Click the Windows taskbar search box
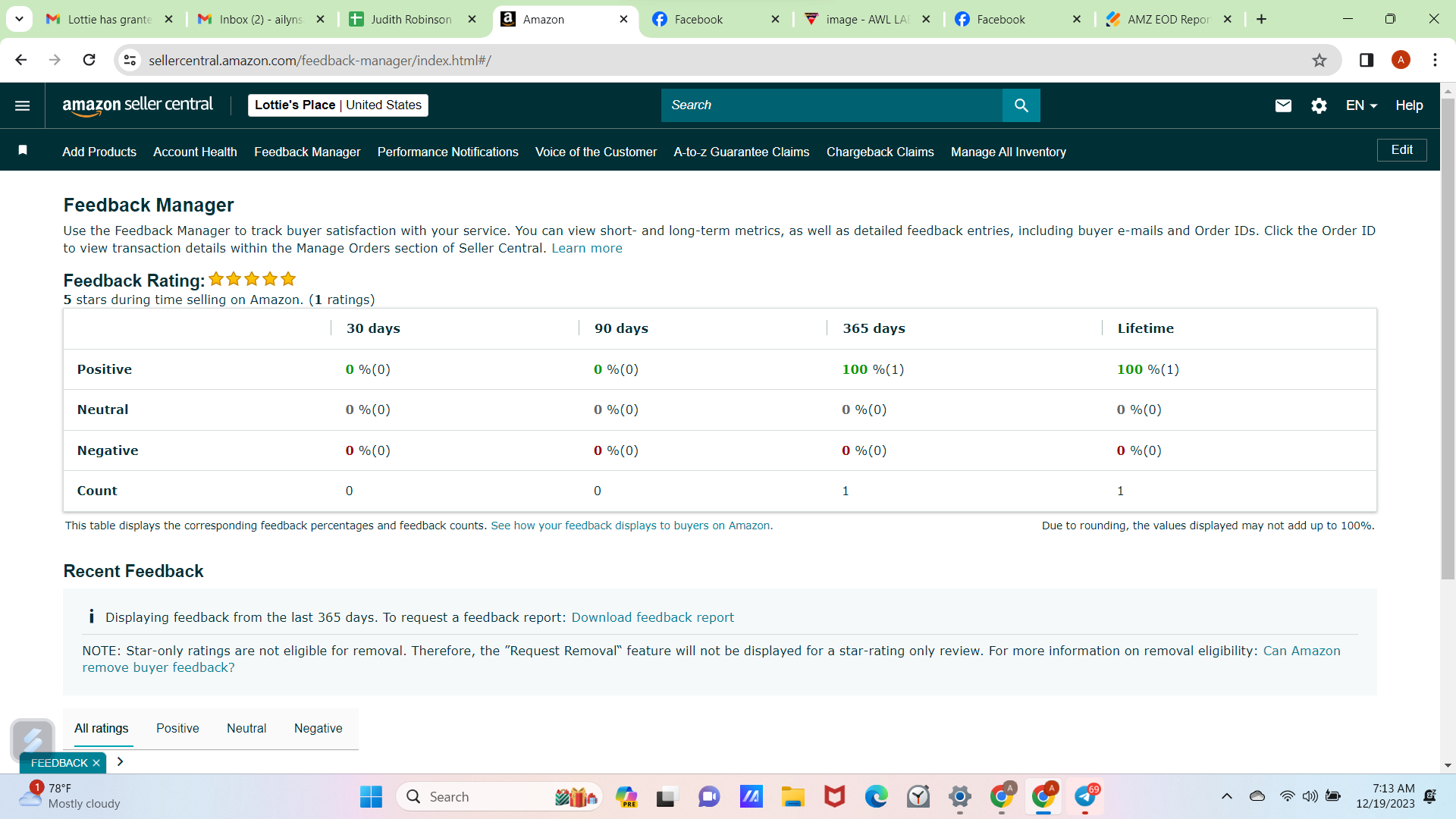The width and height of the screenshot is (1456, 819). pyautogui.click(x=499, y=797)
